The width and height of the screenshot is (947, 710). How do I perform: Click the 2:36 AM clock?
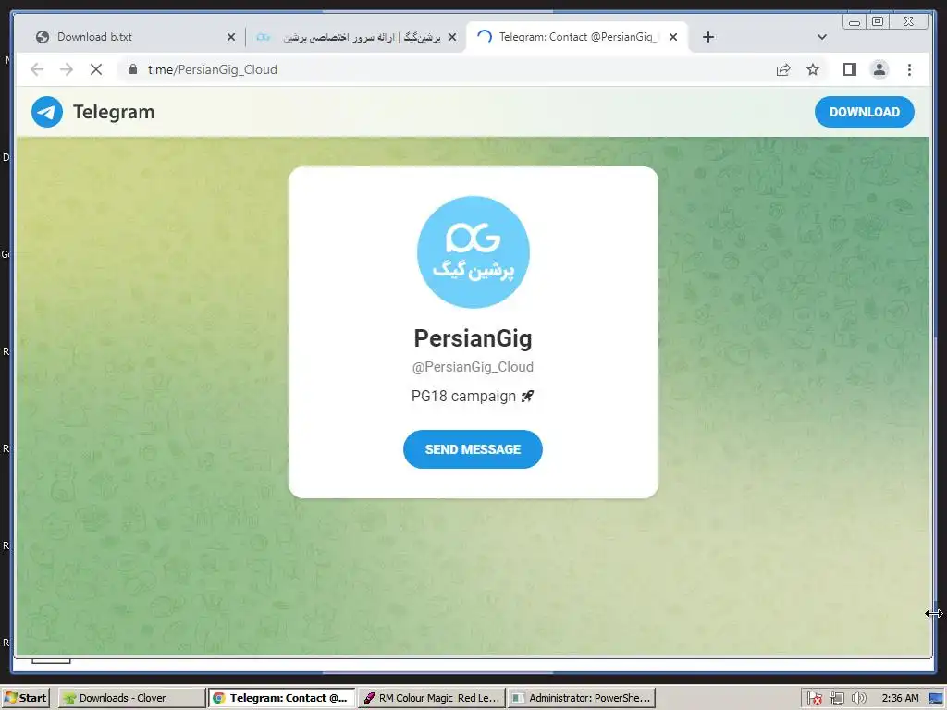pyautogui.click(x=900, y=699)
